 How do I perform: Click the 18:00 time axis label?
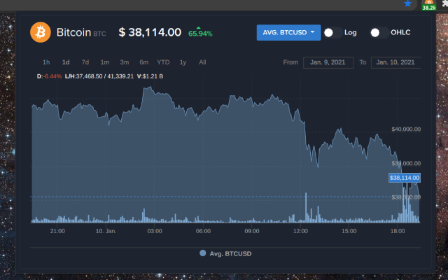[398, 231]
